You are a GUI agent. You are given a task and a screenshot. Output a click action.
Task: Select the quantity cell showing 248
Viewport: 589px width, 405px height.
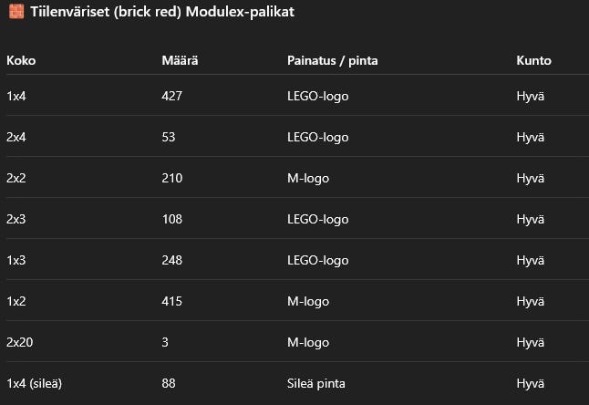[x=172, y=260]
